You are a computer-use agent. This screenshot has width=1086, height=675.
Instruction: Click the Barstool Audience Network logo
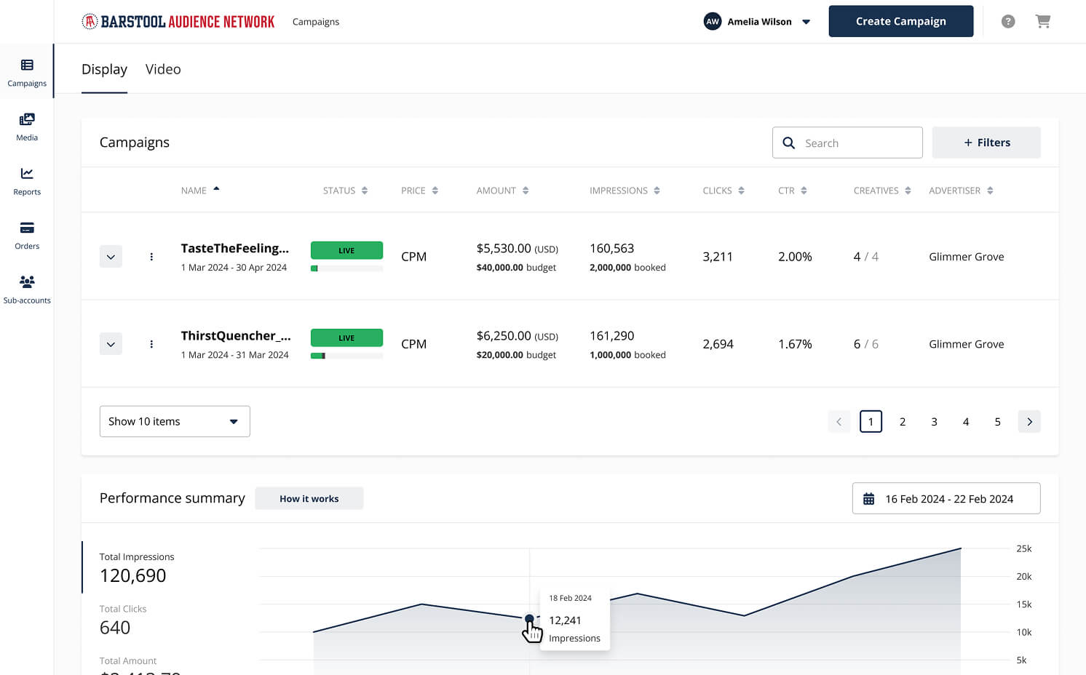pos(178,21)
